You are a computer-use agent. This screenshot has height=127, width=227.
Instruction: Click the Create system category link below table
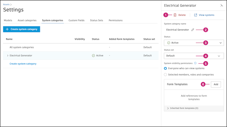23,64
